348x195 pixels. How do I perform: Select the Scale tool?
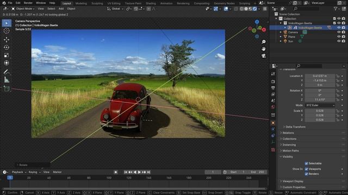(7, 55)
